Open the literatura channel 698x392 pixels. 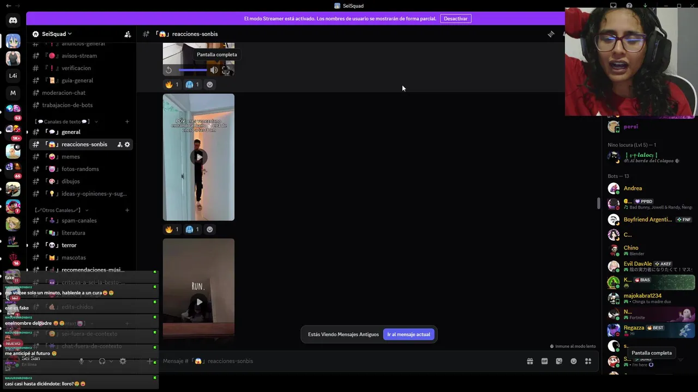point(81,233)
